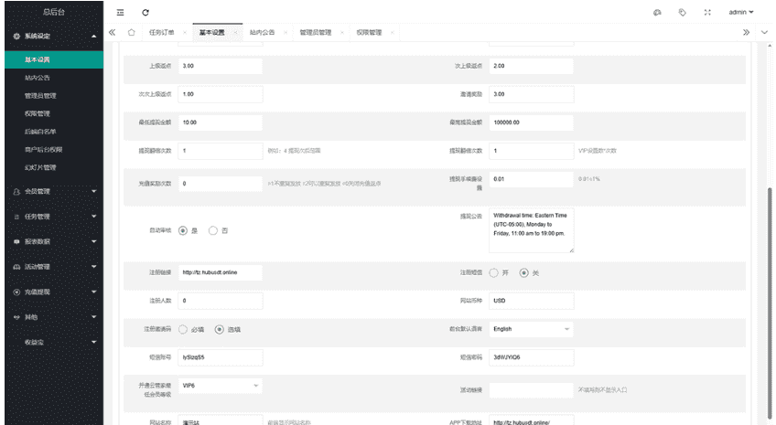
Task: Expand the 其他 sidebar group
Action: tap(93, 317)
